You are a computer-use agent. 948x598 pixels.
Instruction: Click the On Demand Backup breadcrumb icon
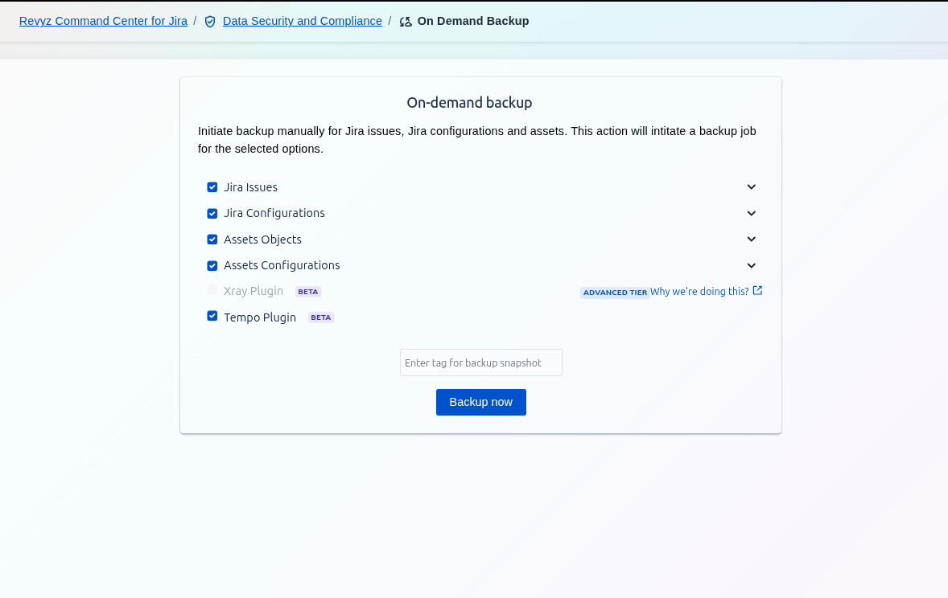tap(406, 22)
